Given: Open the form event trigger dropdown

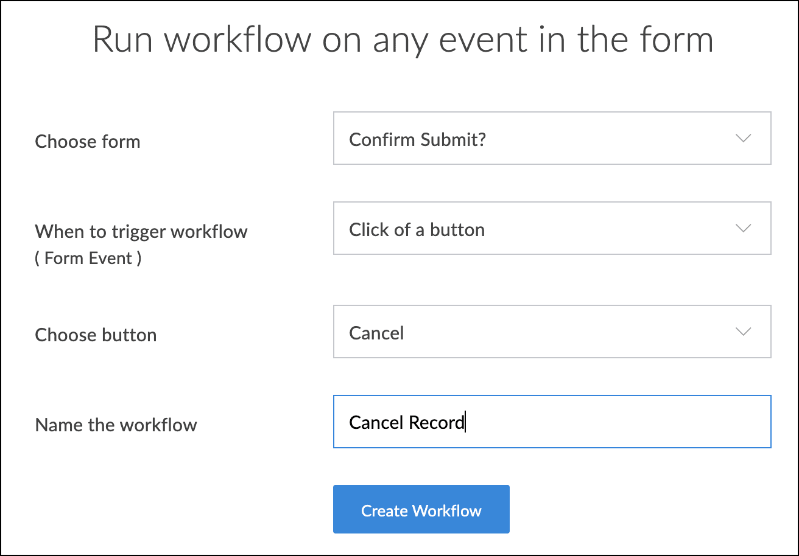Looking at the screenshot, I should tap(552, 228).
